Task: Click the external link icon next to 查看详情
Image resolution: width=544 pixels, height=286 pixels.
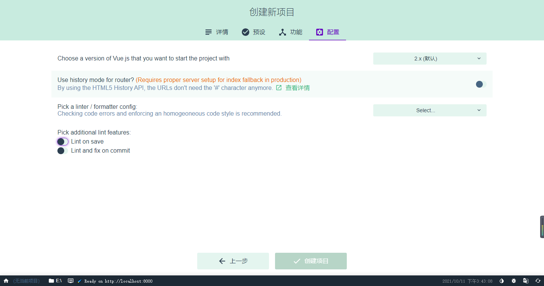Action: [x=278, y=87]
